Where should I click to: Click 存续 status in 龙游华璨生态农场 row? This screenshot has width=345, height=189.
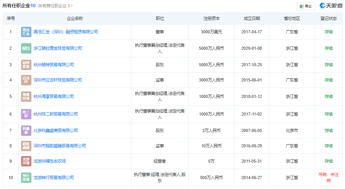(x=329, y=161)
